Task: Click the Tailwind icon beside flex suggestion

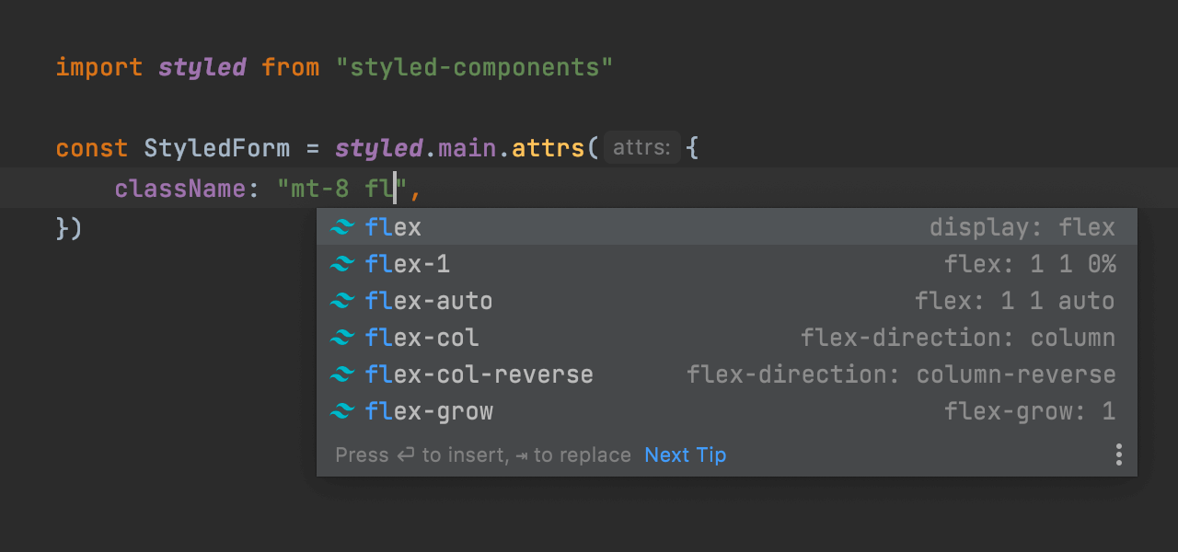Action: coord(341,226)
